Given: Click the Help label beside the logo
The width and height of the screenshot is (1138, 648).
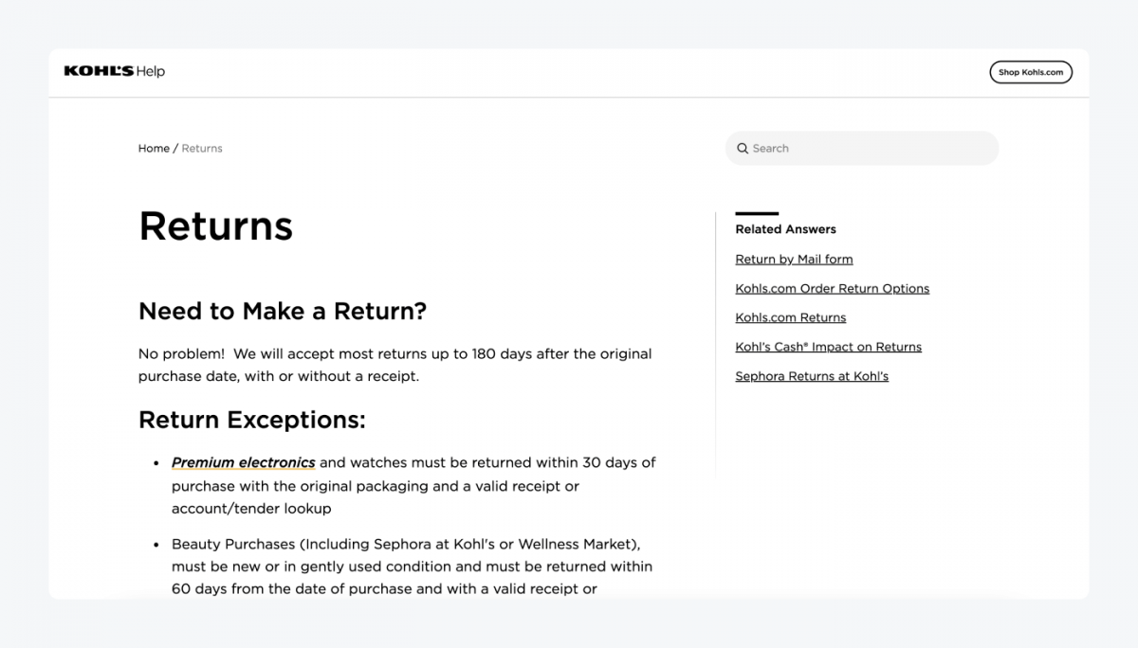Looking at the screenshot, I should pos(152,70).
